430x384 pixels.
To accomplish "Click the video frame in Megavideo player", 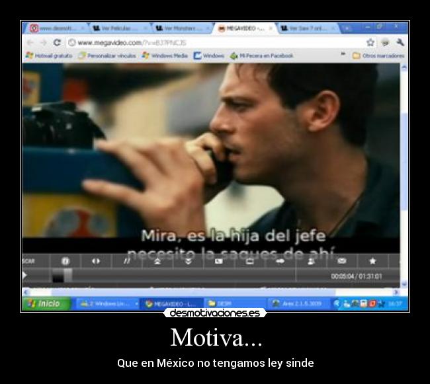I will point(210,157).
